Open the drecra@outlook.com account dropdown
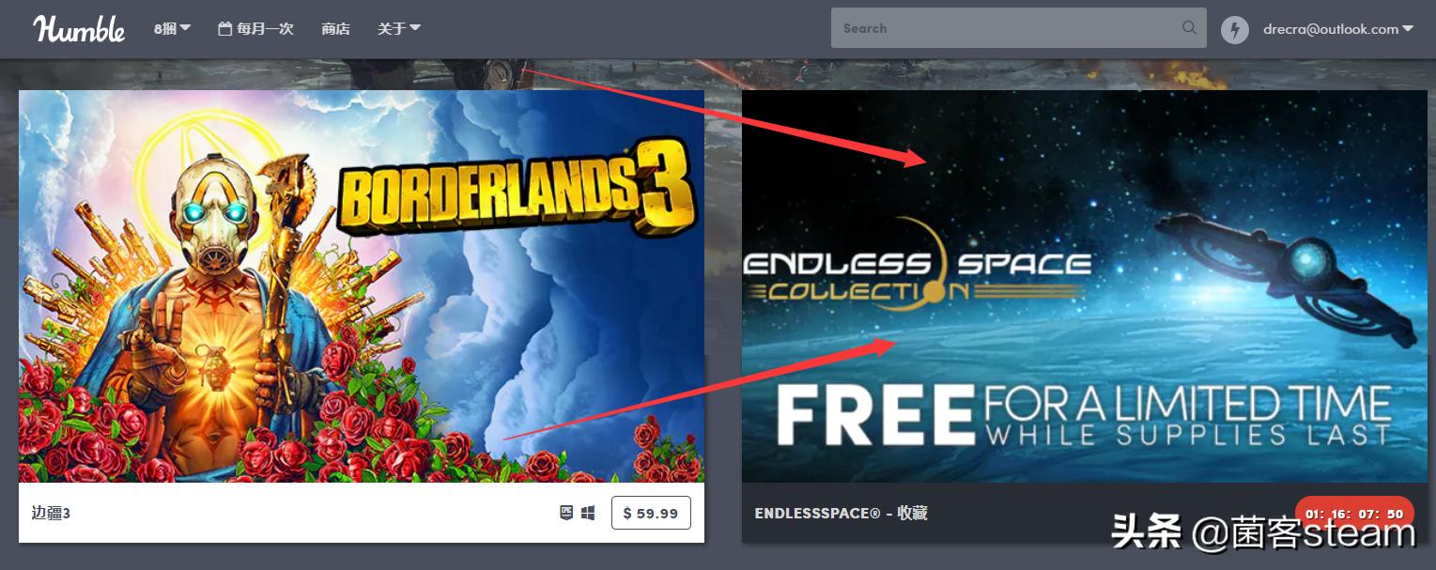The width and height of the screenshot is (1436, 570). coord(1338,29)
